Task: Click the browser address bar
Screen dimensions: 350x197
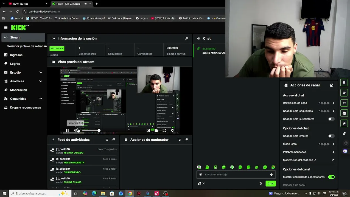Action: click(x=124, y=11)
